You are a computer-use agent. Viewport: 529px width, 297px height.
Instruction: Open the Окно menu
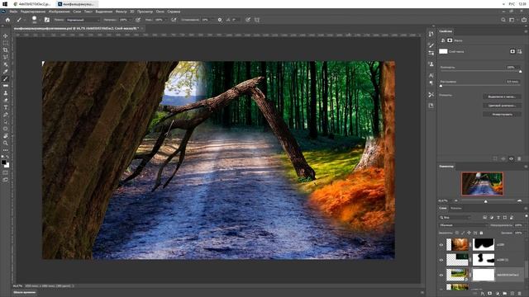click(x=160, y=12)
